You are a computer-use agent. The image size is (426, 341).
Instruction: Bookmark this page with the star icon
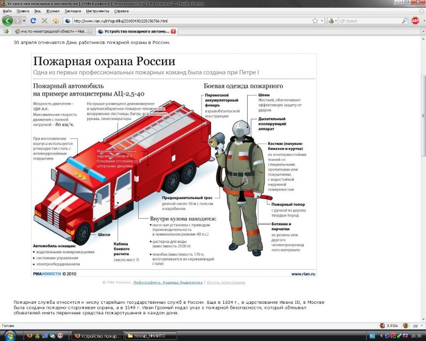pos(315,21)
